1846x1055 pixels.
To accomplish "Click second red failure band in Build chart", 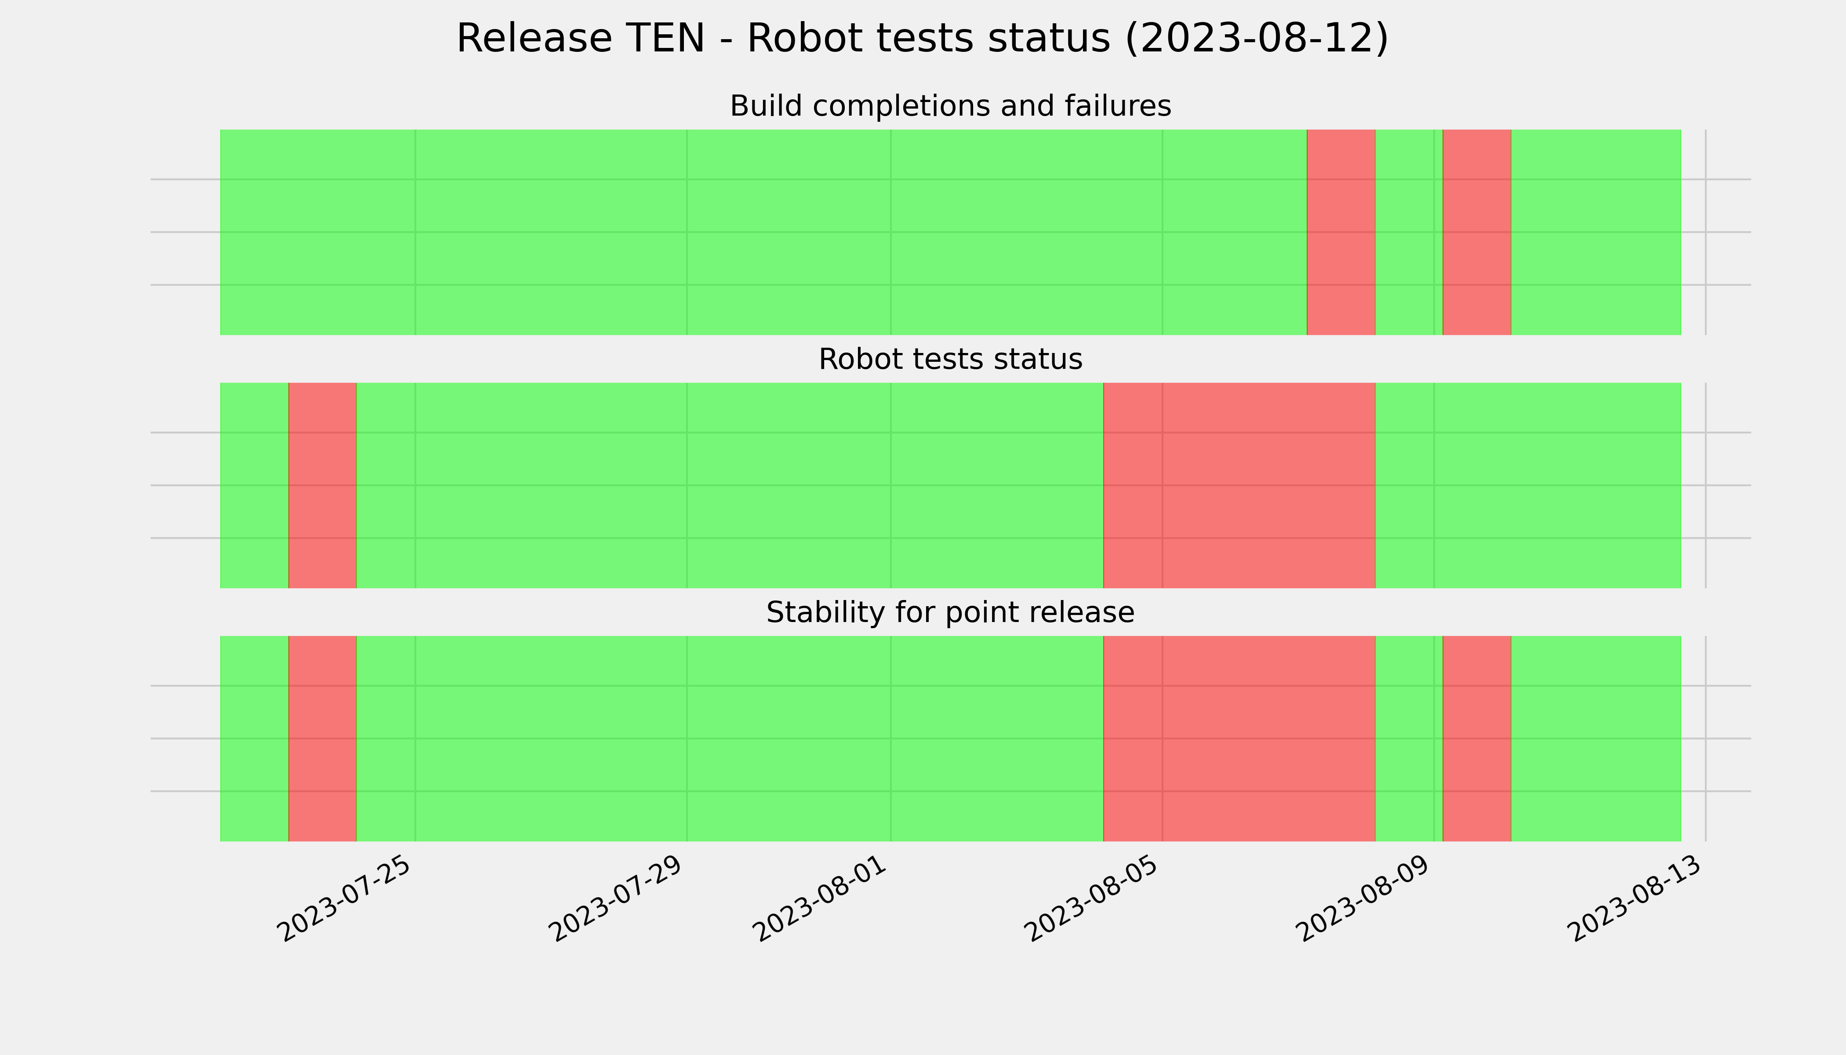I will coord(1476,232).
